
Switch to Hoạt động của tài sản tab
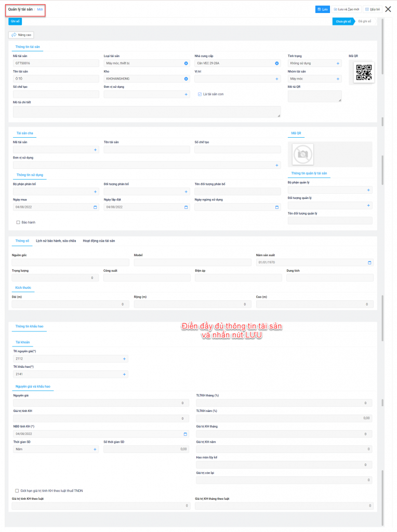click(99, 241)
